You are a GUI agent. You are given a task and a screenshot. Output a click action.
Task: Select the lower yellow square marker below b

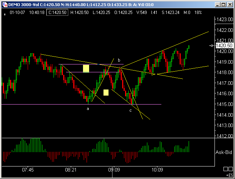coord(106,93)
